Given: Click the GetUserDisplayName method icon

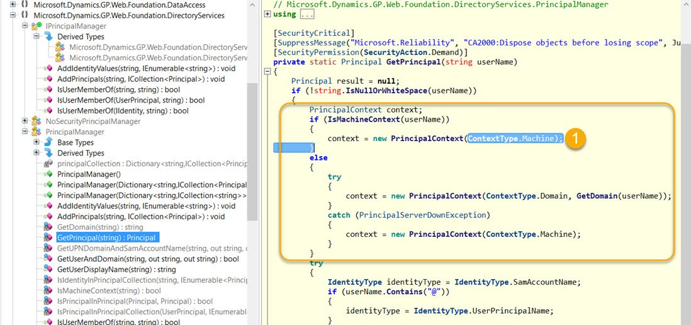Looking at the screenshot, I should (48, 270).
